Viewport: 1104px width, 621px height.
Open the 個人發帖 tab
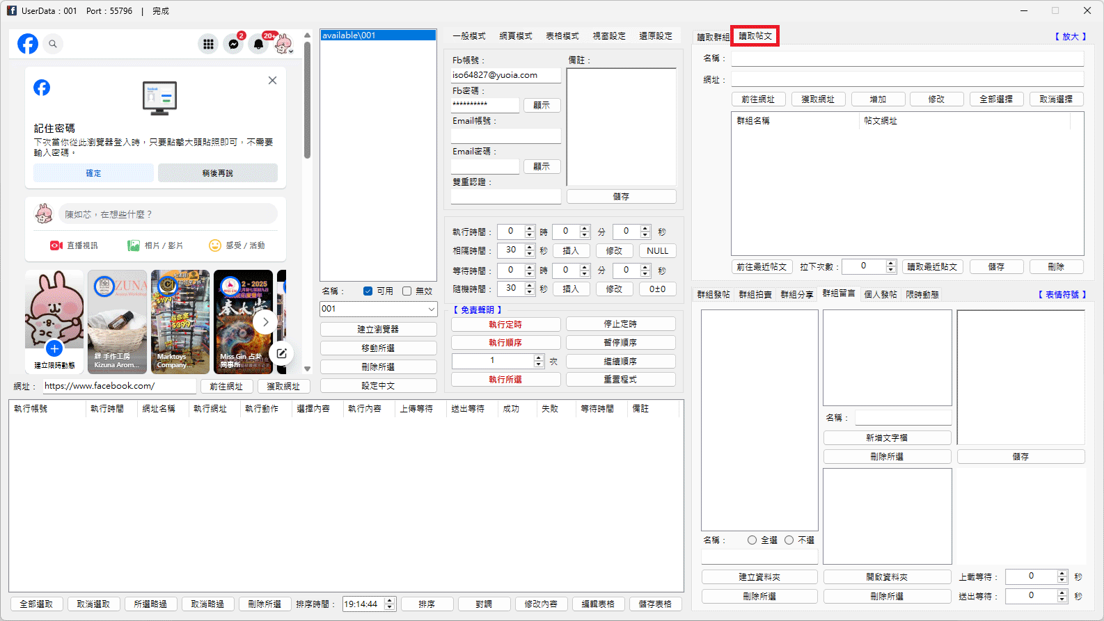881,295
